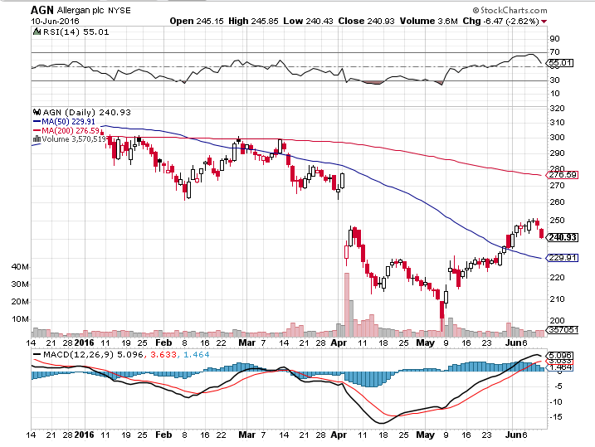Click the RSI(14) 55.01 label
The image size is (595, 447).
click(x=76, y=32)
